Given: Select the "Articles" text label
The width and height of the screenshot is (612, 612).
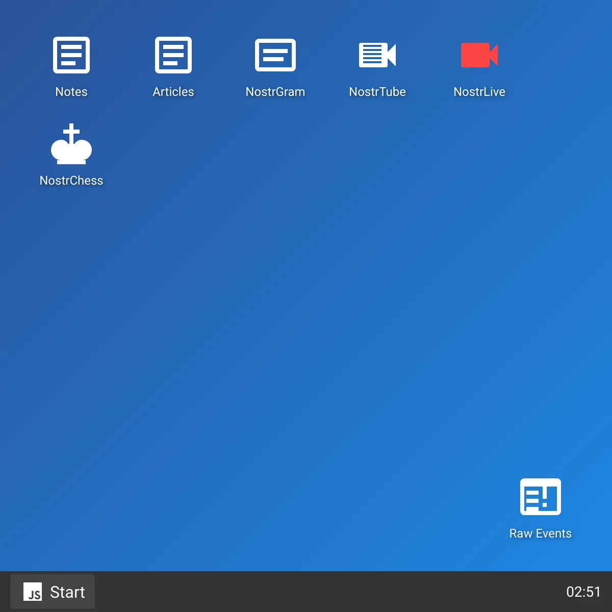Looking at the screenshot, I should click(x=173, y=92).
